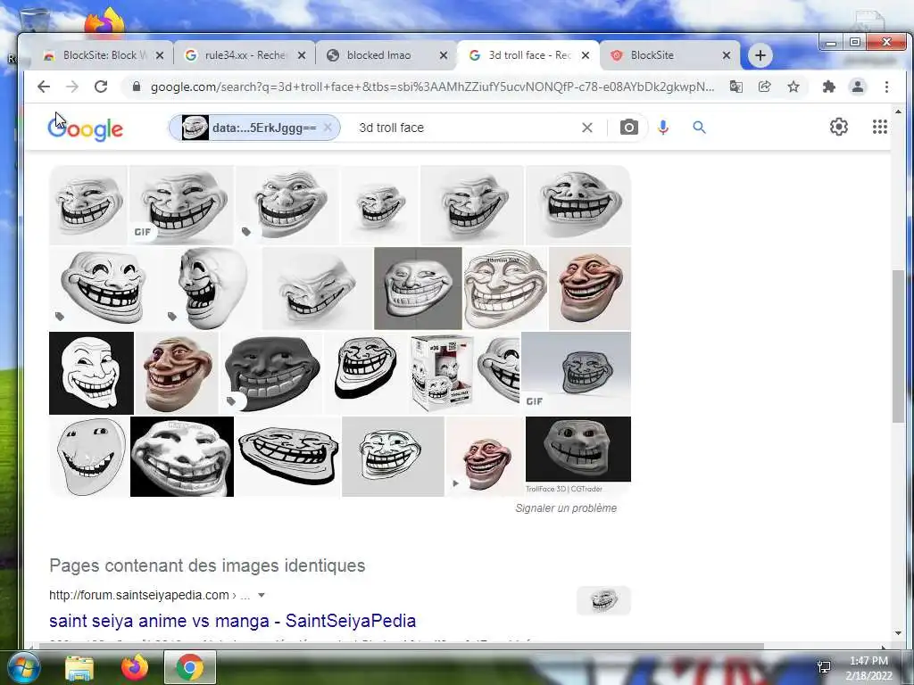This screenshot has width=914, height=685.
Task: Remove the data:...5ErkJggg== image chip
Action: [328, 128]
